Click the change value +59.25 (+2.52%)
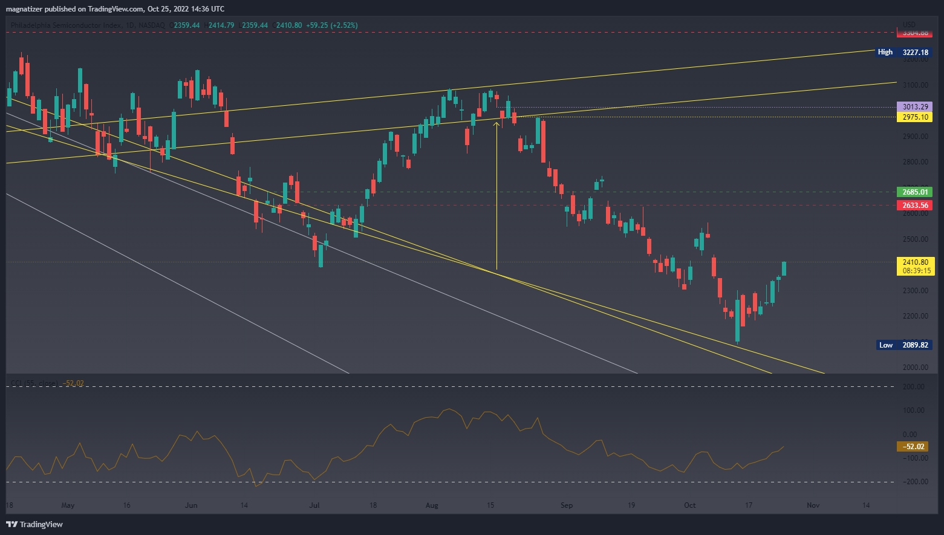 coord(332,25)
